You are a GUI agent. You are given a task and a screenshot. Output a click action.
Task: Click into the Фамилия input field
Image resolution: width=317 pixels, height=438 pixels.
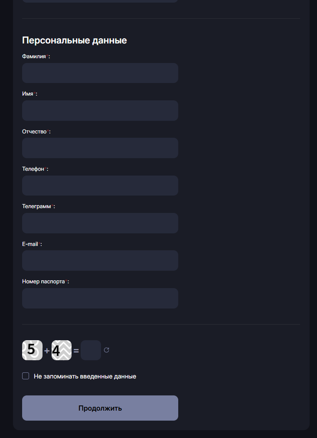click(x=100, y=73)
